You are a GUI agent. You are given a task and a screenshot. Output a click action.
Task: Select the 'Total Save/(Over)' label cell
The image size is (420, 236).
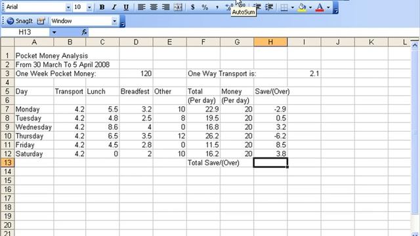203,163
